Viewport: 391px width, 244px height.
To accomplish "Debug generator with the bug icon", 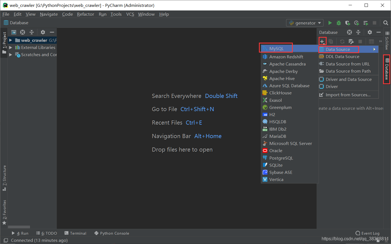I will [339, 23].
